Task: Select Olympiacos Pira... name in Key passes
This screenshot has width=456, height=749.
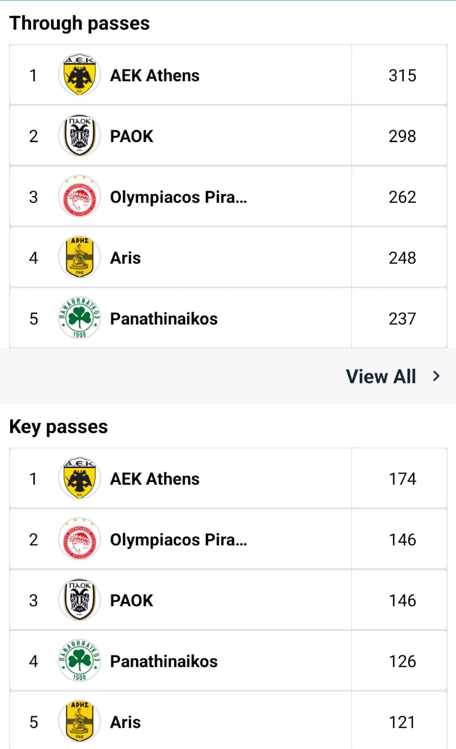Action: 178,540
